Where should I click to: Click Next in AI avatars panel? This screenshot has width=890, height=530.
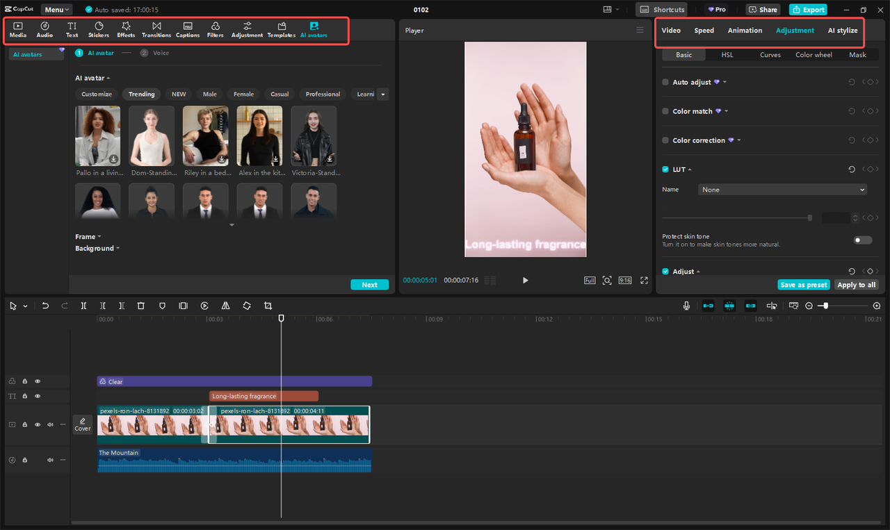coord(369,285)
